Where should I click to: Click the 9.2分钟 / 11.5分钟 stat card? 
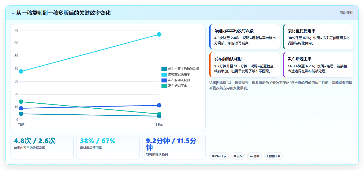[x=174, y=147]
